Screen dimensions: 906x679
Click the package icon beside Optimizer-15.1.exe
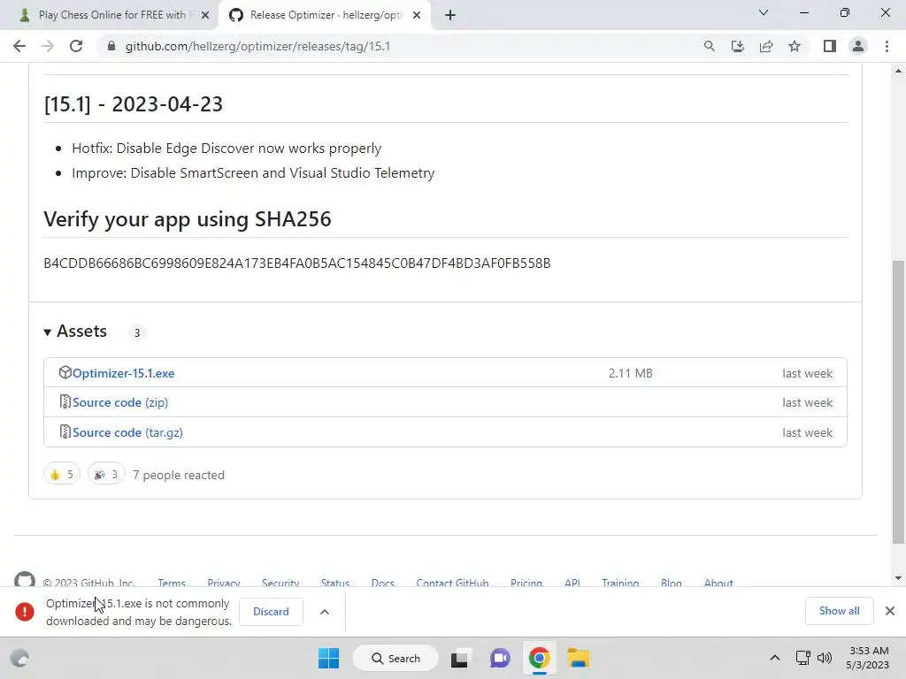[x=65, y=372]
